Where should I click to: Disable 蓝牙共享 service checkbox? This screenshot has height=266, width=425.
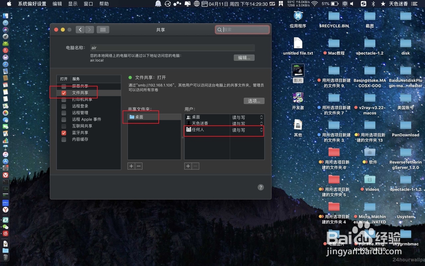[64, 133]
